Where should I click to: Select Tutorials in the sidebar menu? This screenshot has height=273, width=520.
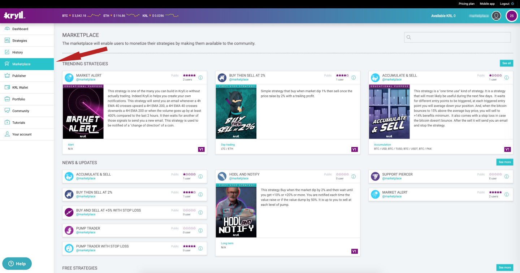tap(27, 122)
